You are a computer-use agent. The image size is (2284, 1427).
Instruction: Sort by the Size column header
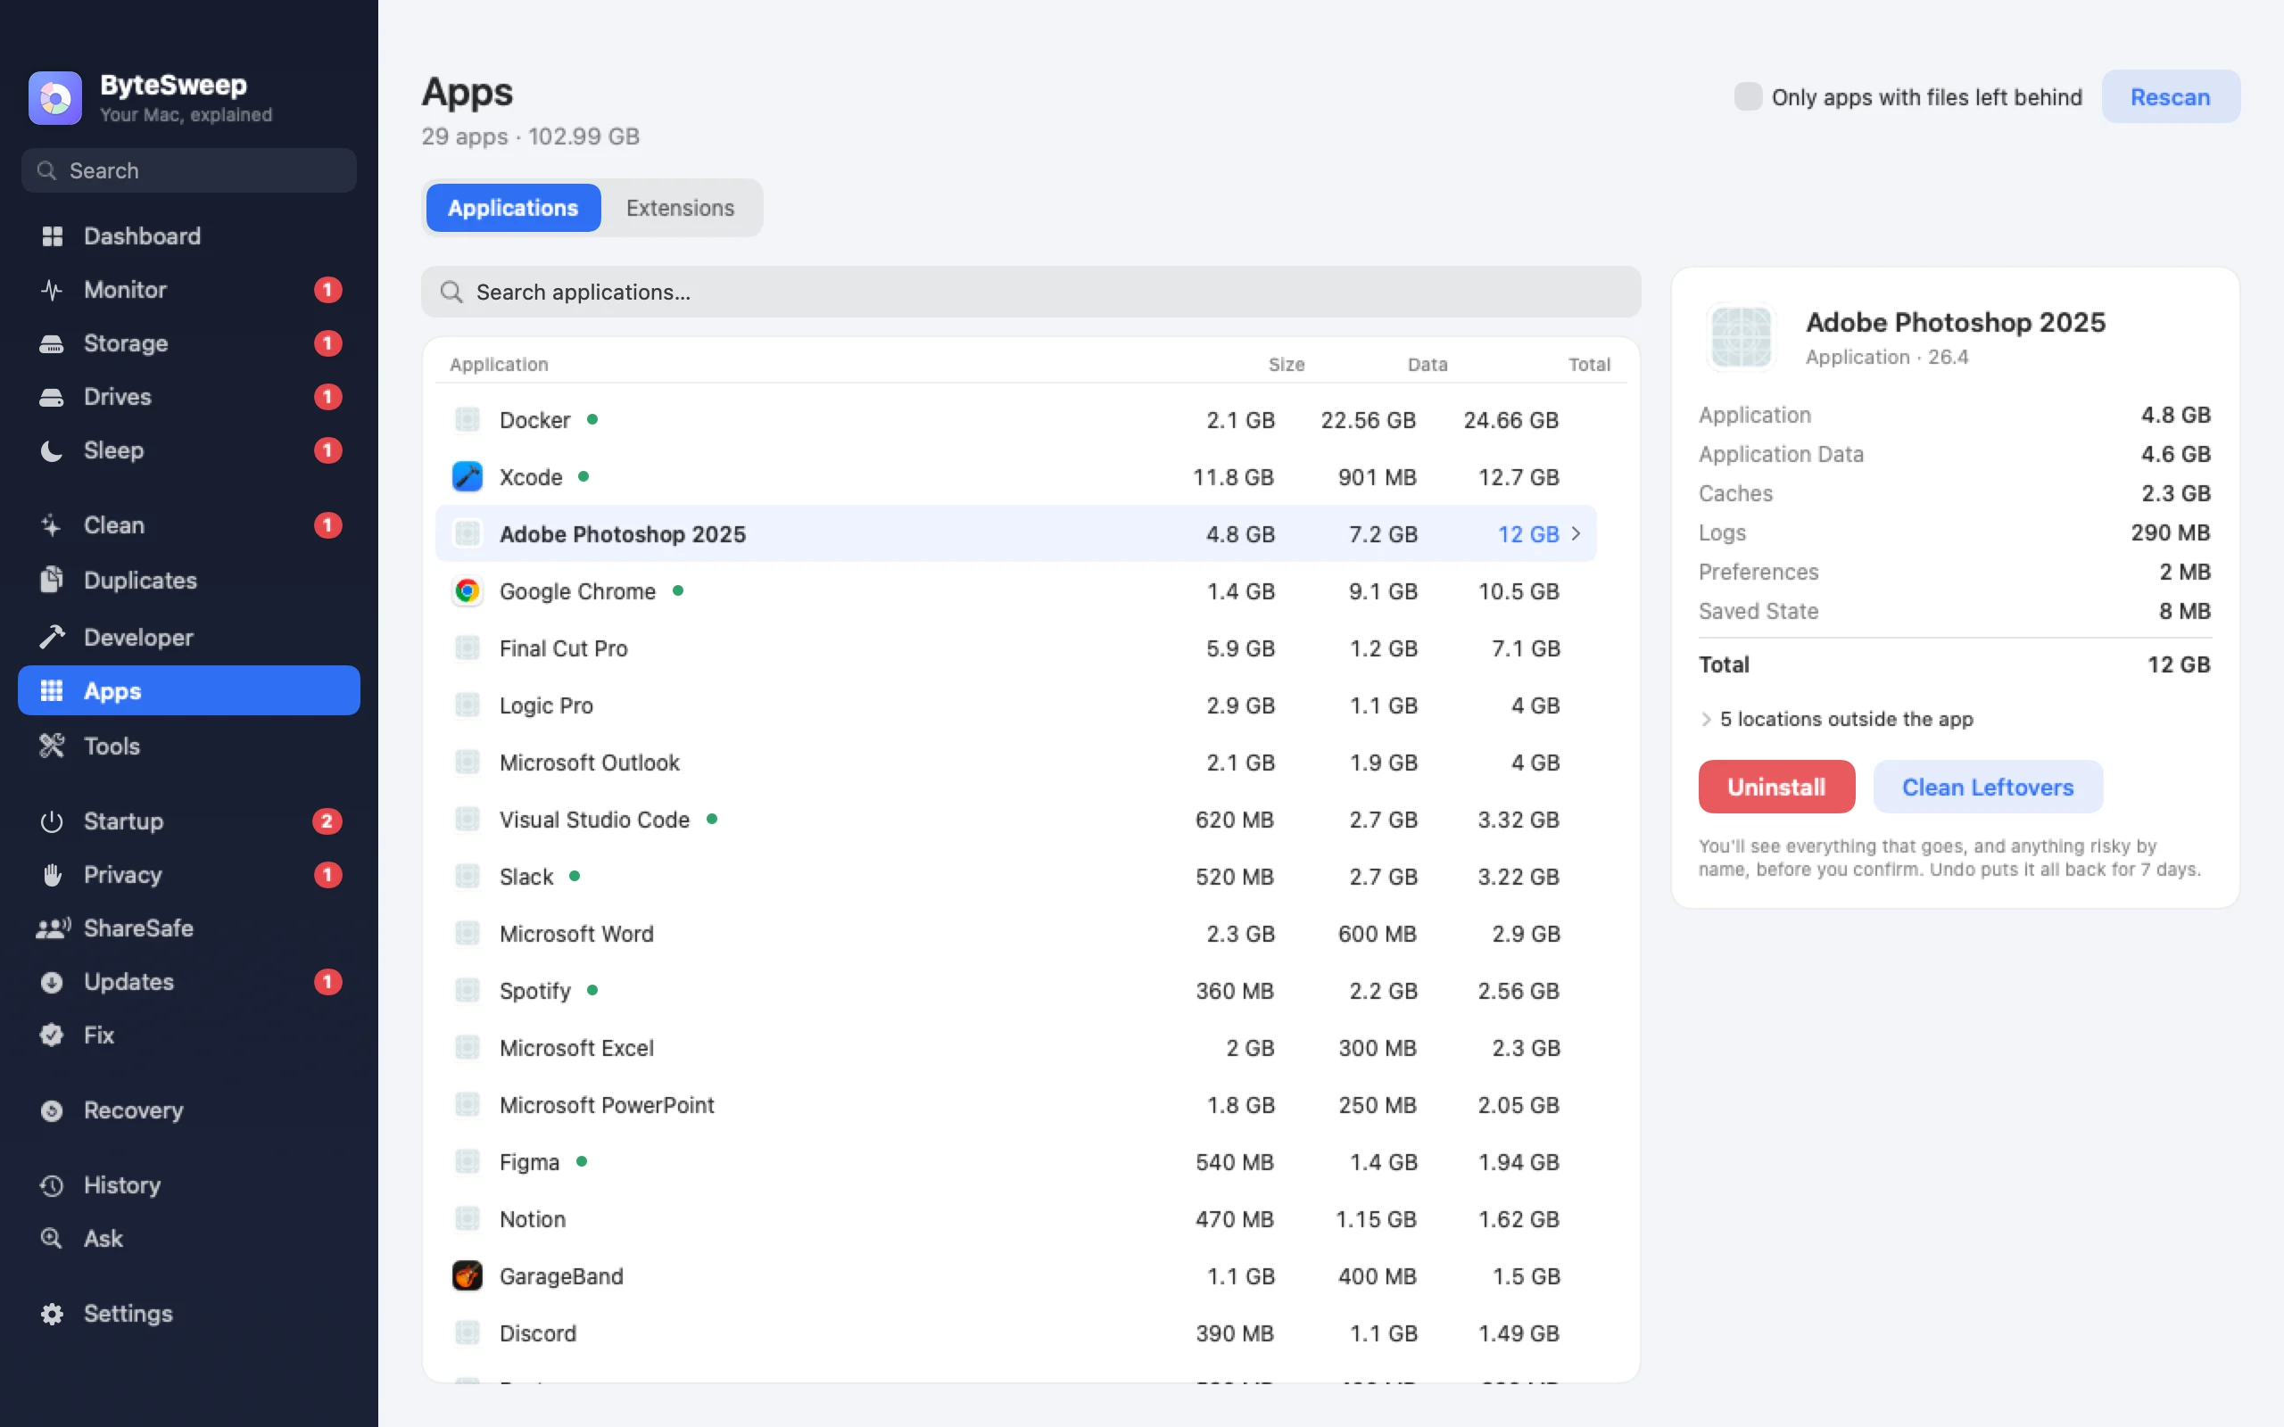(1287, 364)
